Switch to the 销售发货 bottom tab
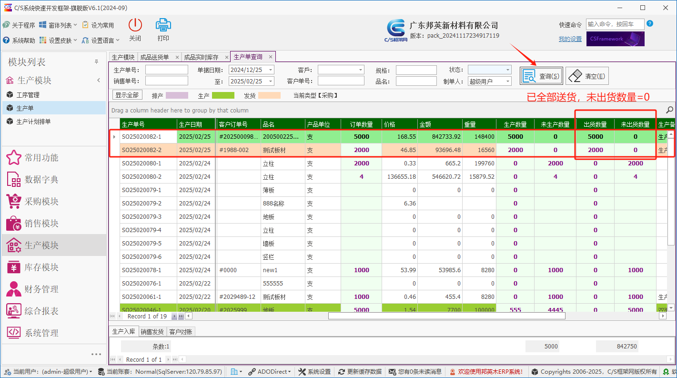The width and height of the screenshot is (677, 378). 152,331
